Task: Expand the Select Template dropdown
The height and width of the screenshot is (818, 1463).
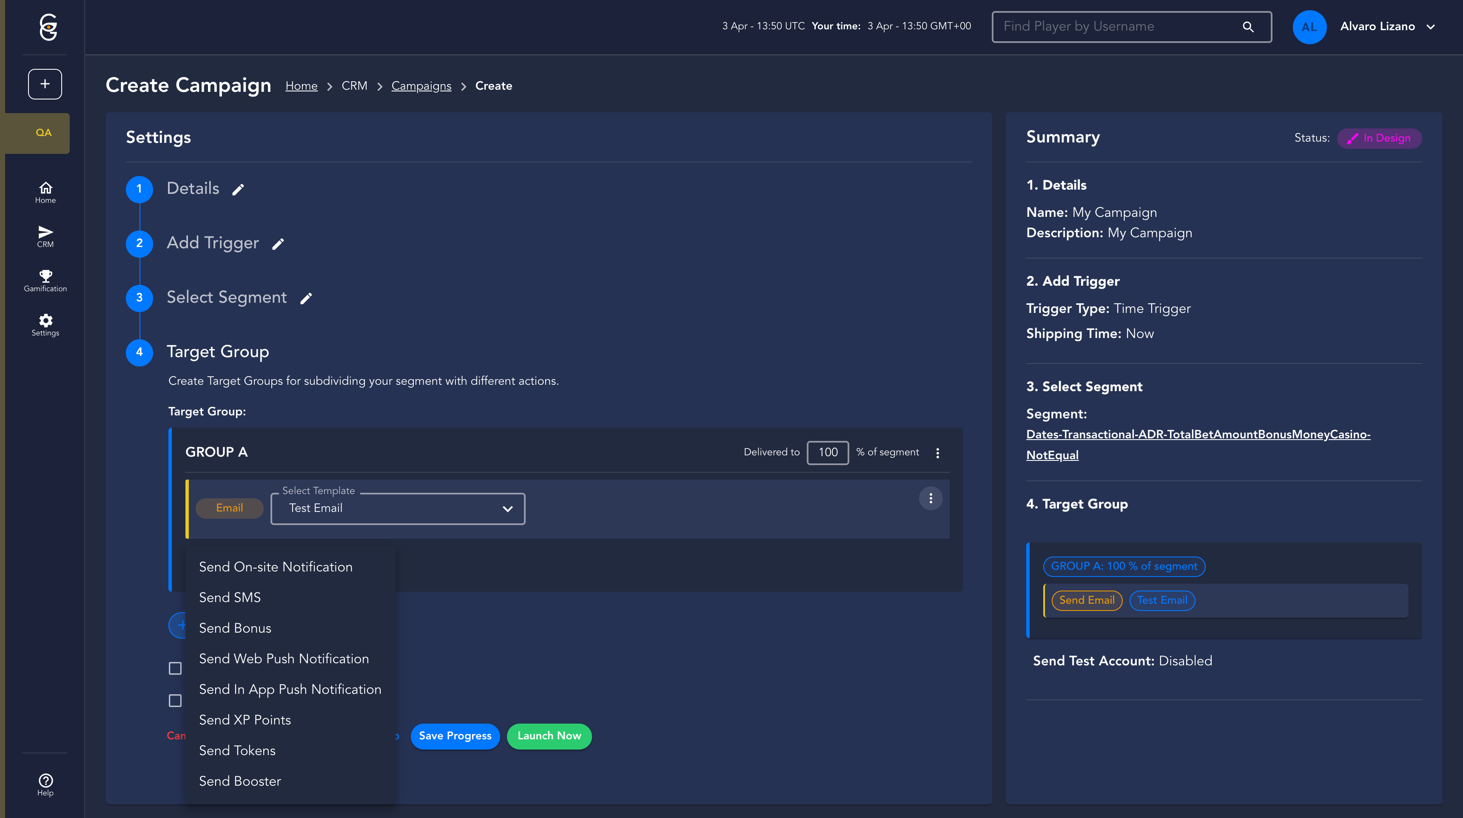Action: [x=398, y=508]
